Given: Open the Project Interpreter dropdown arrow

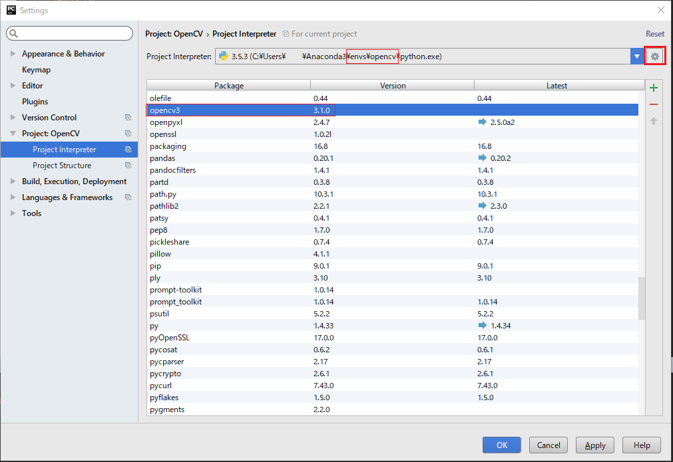Looking at the screenshot, I should point(637,56).
